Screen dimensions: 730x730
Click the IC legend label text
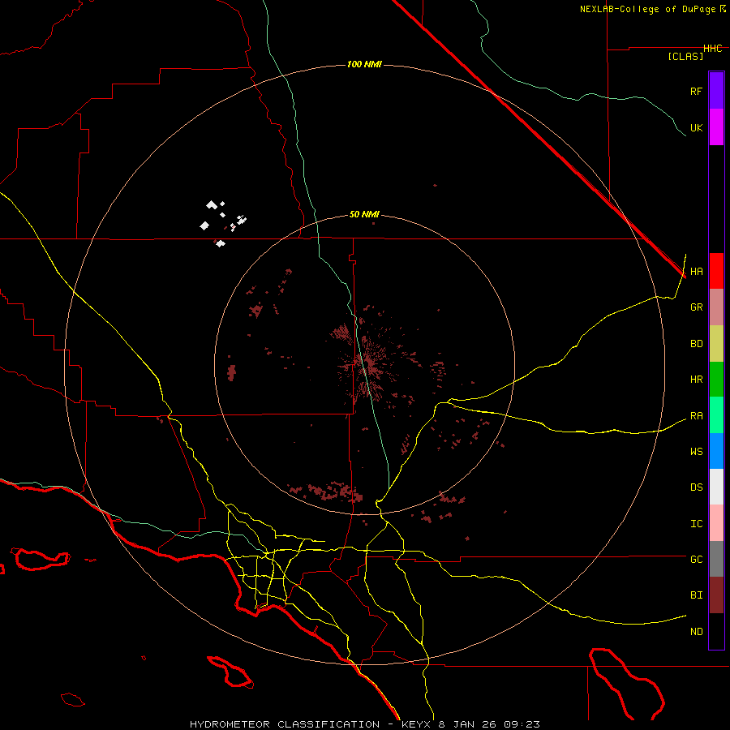[696, 523]
